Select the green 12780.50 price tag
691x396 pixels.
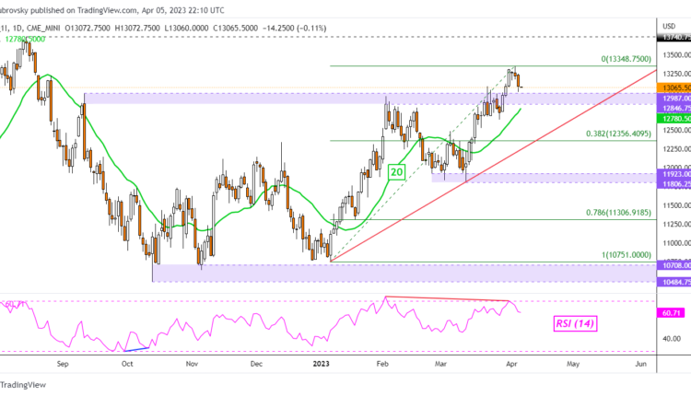pyautogui.click(x=673, y=119)
